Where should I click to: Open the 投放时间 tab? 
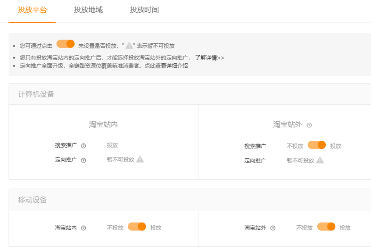(144, 10)
